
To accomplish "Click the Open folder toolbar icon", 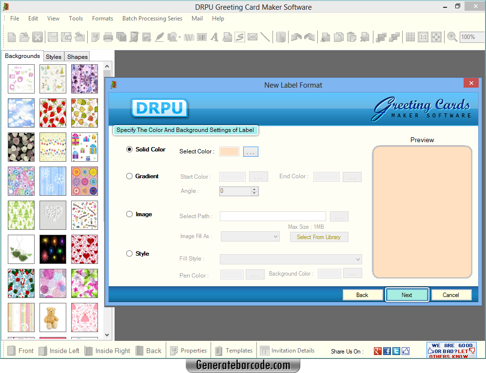I will 24,37.
